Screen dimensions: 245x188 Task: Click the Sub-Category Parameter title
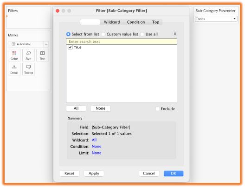click(x=215, y=11)
